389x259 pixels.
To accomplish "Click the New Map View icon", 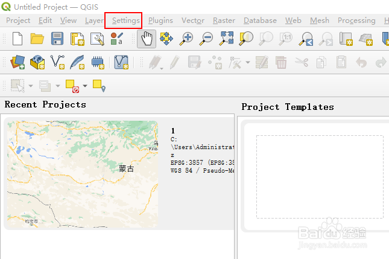I will pyautogui.click(x=346, y=39).
